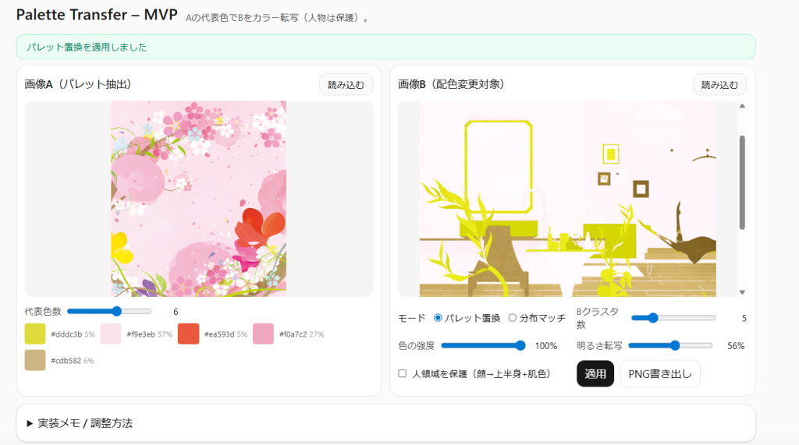Click the tan #cdb582 color swatch
This screenshot has width=799, height=445.
pos(36,360)
